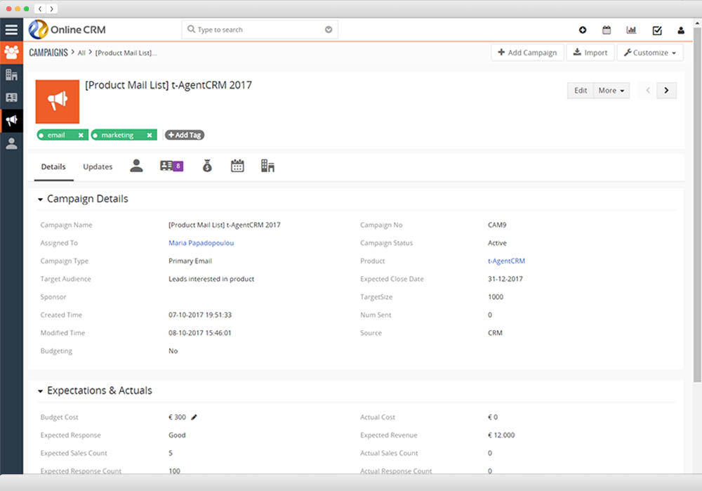Collapse the Expectations & Actuals section

click(40, 391)
